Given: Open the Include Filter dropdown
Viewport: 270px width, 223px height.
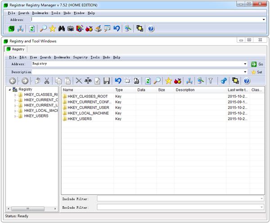Looking at the screenshot, I should [x=261, y=198].
